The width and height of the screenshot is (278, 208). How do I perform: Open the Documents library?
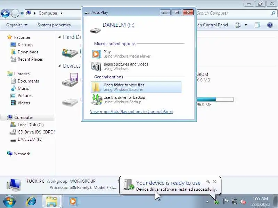(x=28, y=81)
